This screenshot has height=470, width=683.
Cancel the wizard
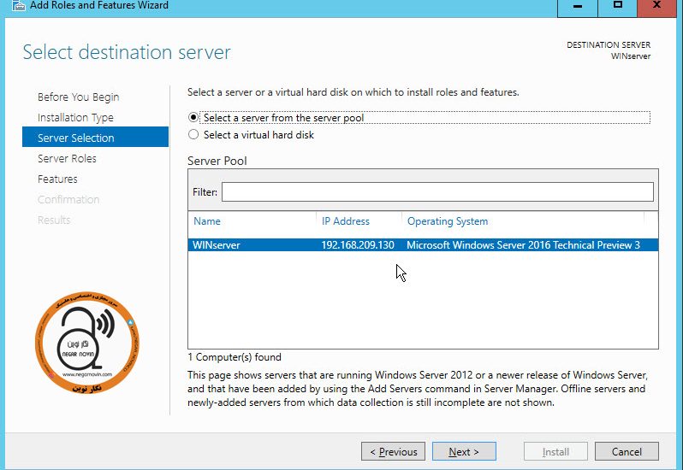coord(627,452)
